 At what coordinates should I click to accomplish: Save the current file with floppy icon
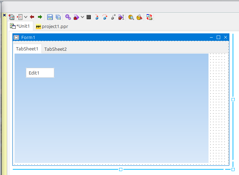click(x=50, y=17)
